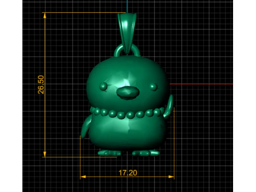The height and width of the screenshot is (192, 256).
Task: Click the 17.20 width dimension label
Action: (128, 173)
